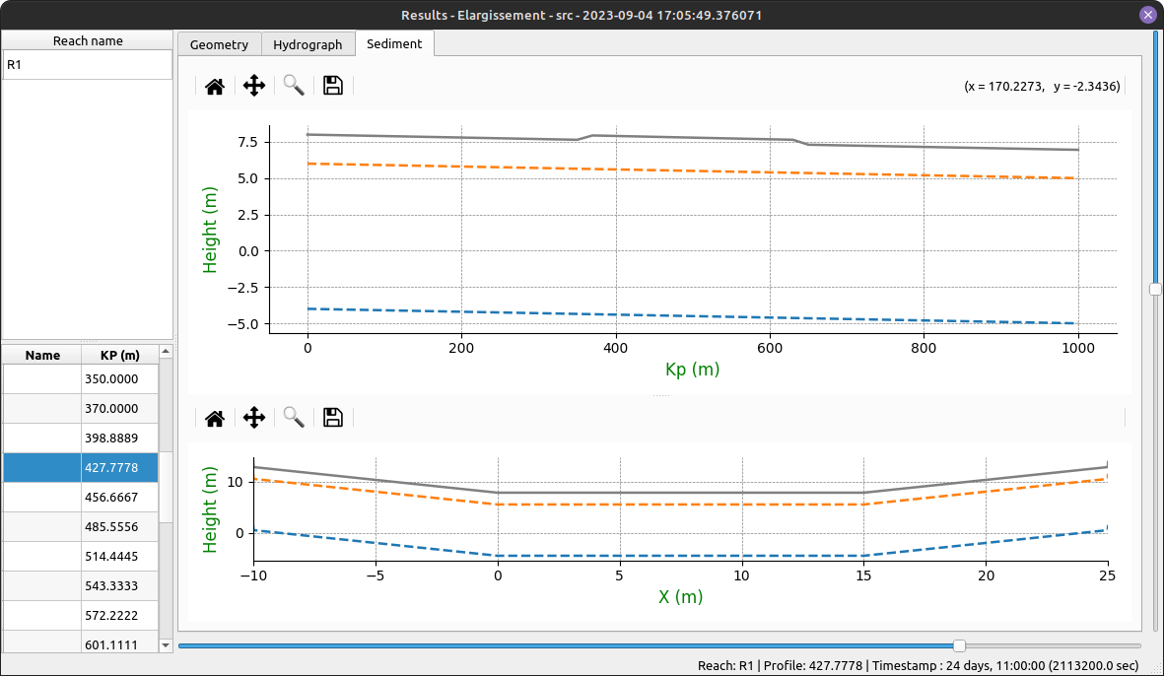Screen dimensions: 1164x676
Task: Click the timestamp slider handle at bottom
Action: point(959,645)
